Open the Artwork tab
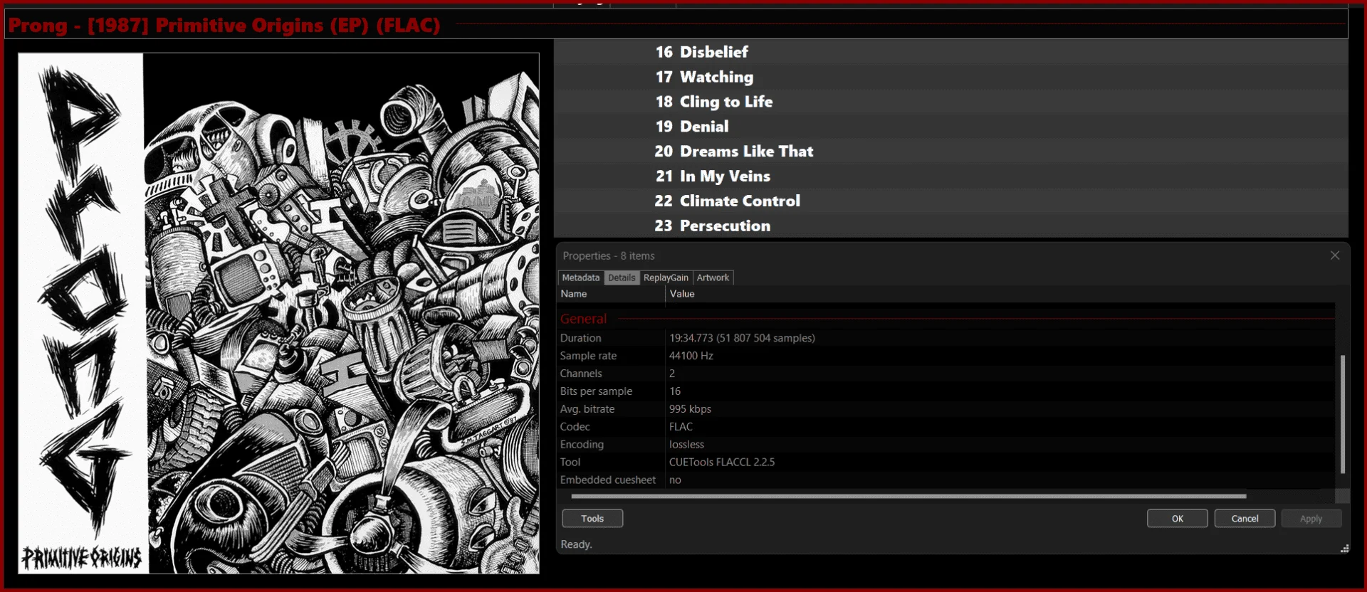Screen dimensions: 1367x592 coord(713,277)
